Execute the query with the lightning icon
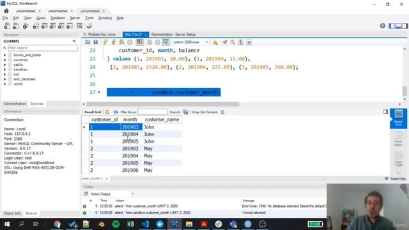 pos(105,42)
